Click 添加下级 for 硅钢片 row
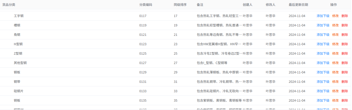The width and height of the screenshot is (352, 110). (323, 91)
